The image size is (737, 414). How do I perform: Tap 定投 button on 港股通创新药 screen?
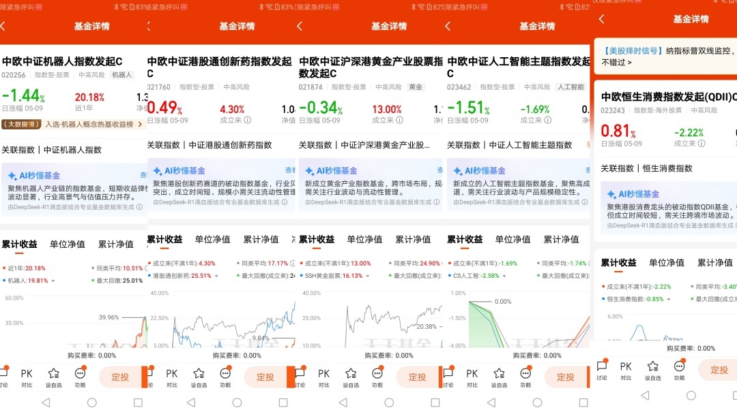click(265, 377)
